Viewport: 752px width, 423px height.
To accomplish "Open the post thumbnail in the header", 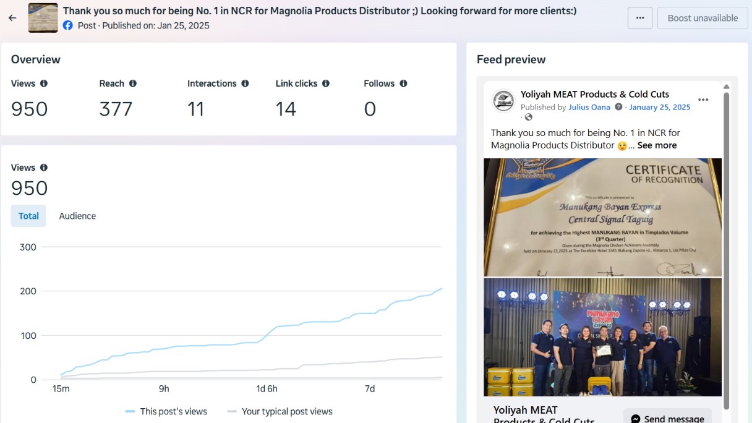I will pyautogui.click(x=43, y=18).
